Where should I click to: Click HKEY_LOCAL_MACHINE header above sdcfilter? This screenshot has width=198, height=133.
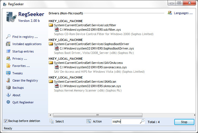[x=66, y=21]
